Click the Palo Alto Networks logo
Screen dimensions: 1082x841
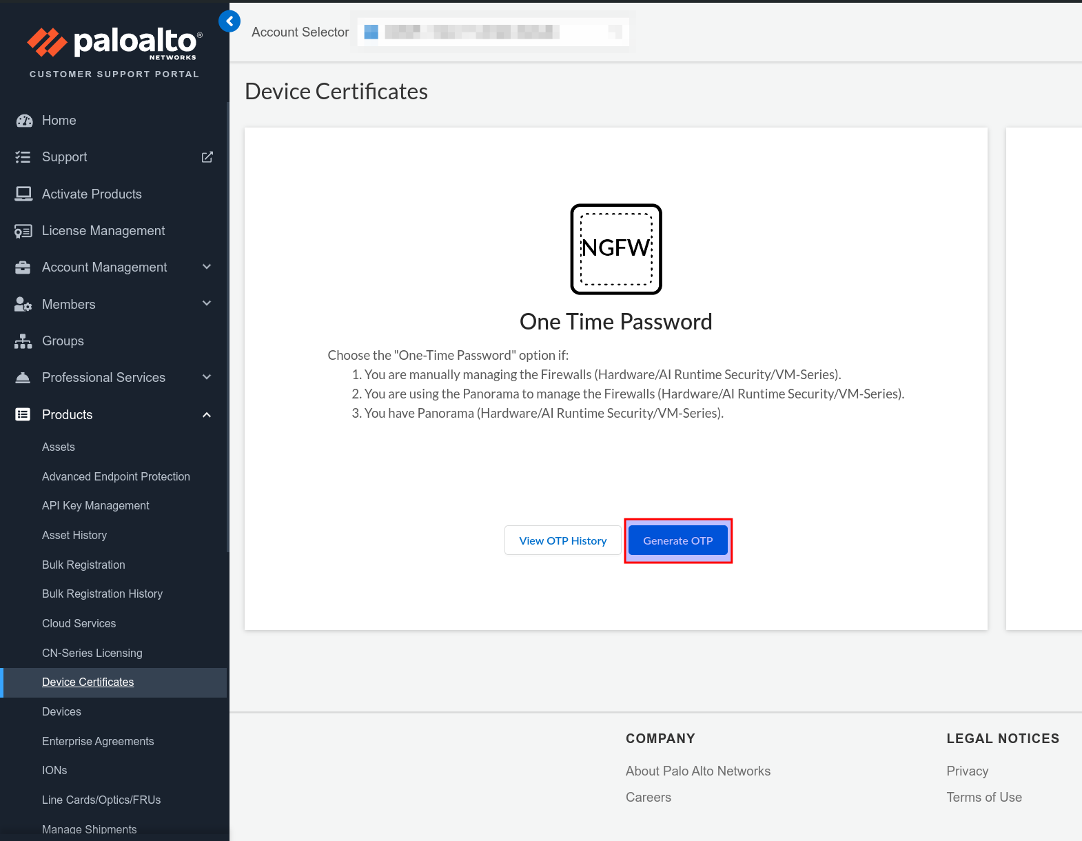[114, 43]
